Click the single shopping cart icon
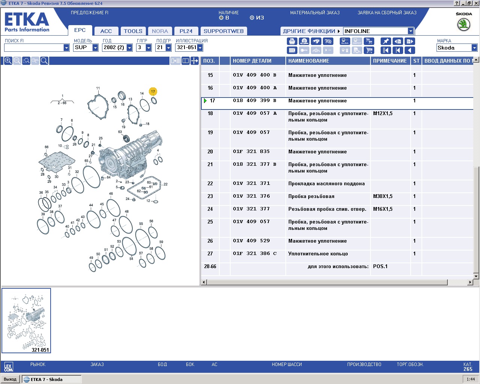480x384 pixels. pyautogui.click(x=369, y=50)
